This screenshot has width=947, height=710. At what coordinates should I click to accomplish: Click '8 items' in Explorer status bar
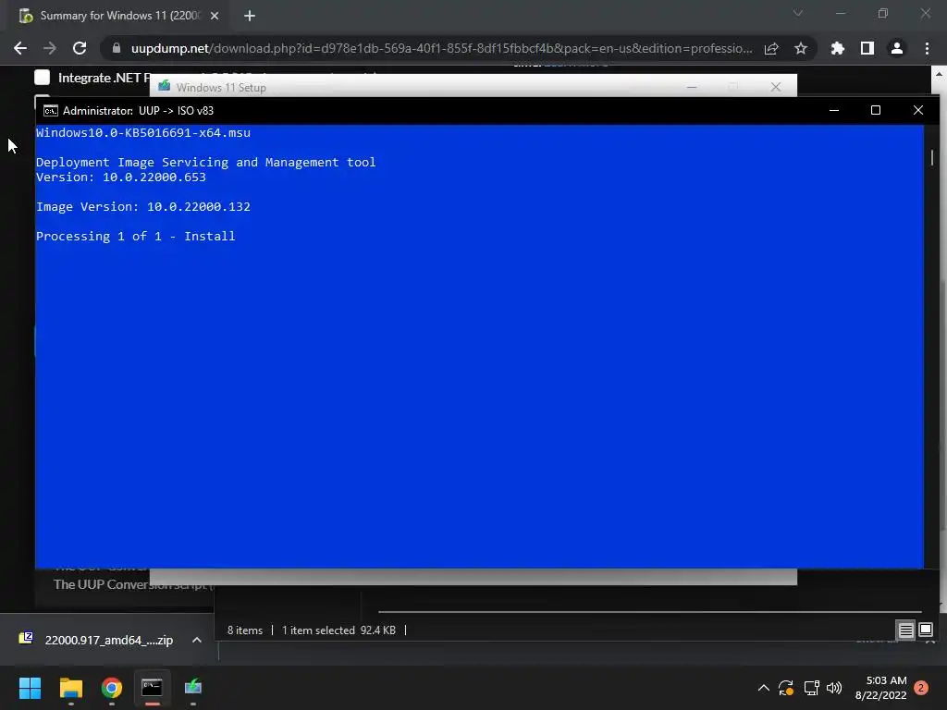click(244, 630)
